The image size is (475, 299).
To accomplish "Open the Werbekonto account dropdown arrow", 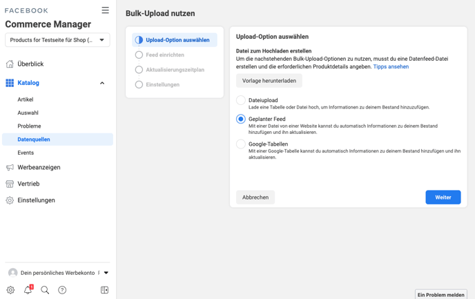I will [x=106, y=273].
